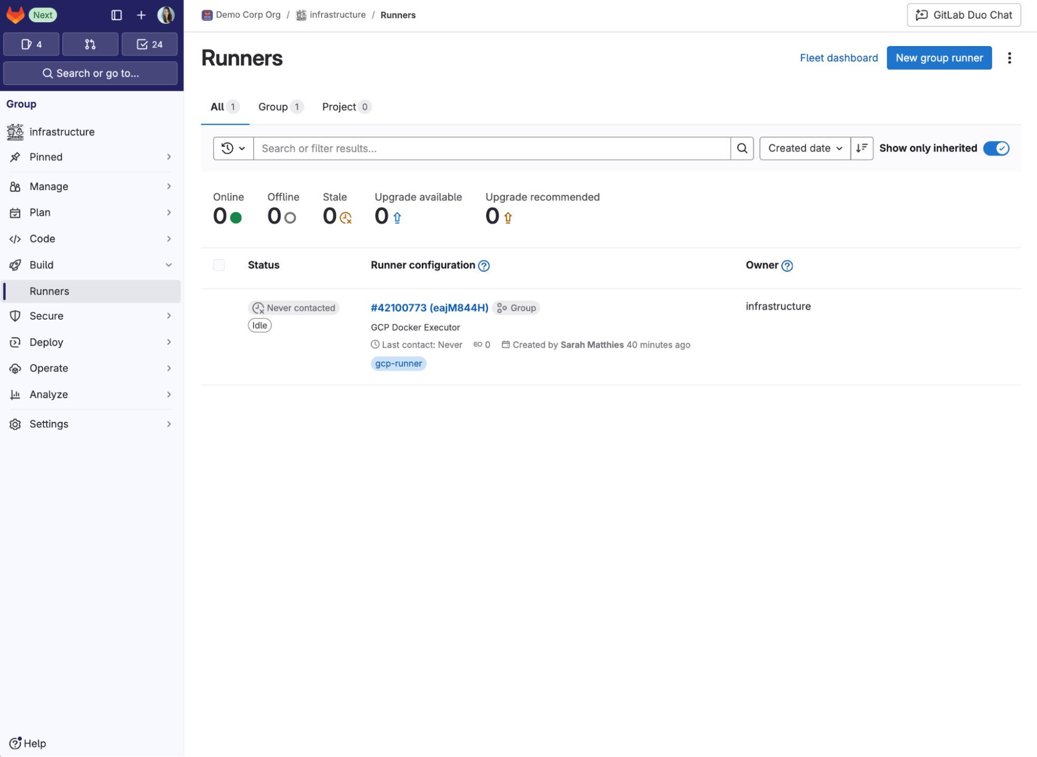Click the Fleet dashboard icon

tap(839, 57)
